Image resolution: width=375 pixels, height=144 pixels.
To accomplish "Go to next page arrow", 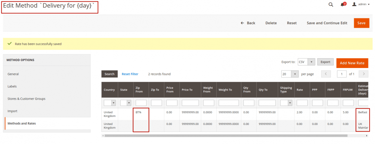I will pyautogui.click(x=364, y=74).
